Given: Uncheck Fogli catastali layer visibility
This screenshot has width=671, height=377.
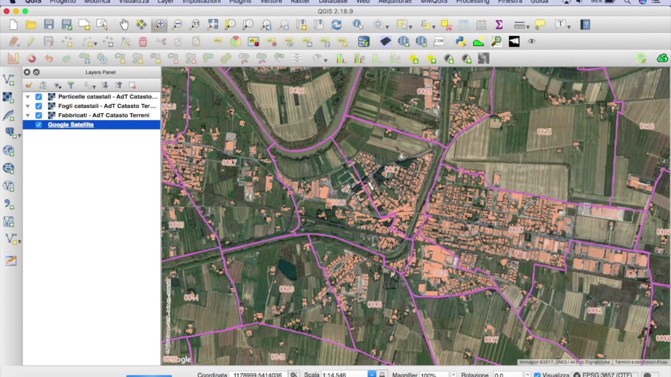Looking at the screenshot, I should coord(39,106).
